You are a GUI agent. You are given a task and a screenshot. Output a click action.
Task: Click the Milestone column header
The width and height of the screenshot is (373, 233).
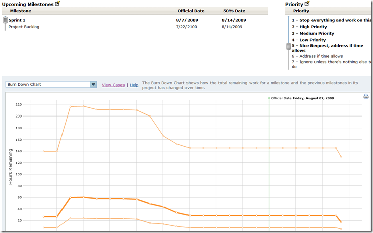[21, 11]
